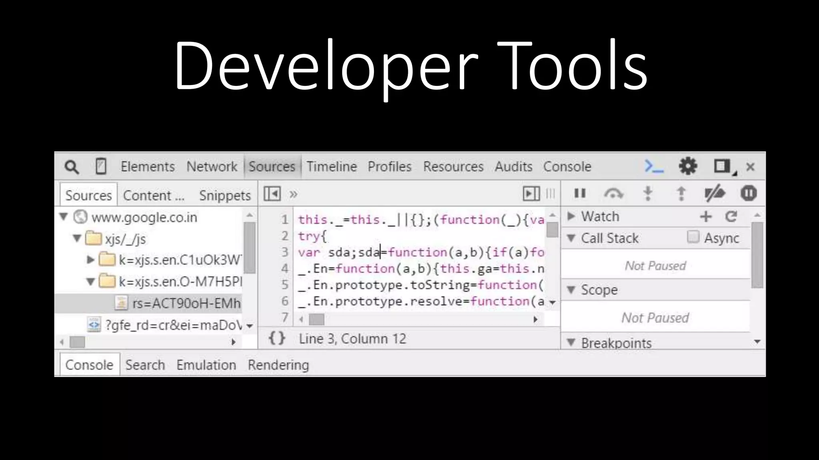Screen dimensions: 819x460
Task: Open the Network panel tab
Action: click(x=212, y=167)
